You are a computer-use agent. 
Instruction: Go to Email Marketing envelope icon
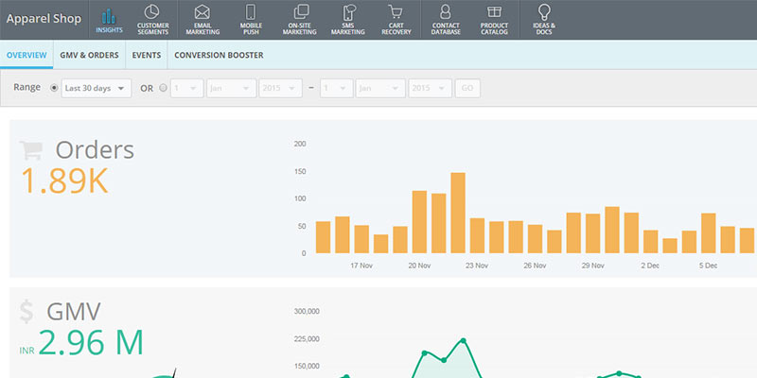pyautogui.click(x=202, y=13)
